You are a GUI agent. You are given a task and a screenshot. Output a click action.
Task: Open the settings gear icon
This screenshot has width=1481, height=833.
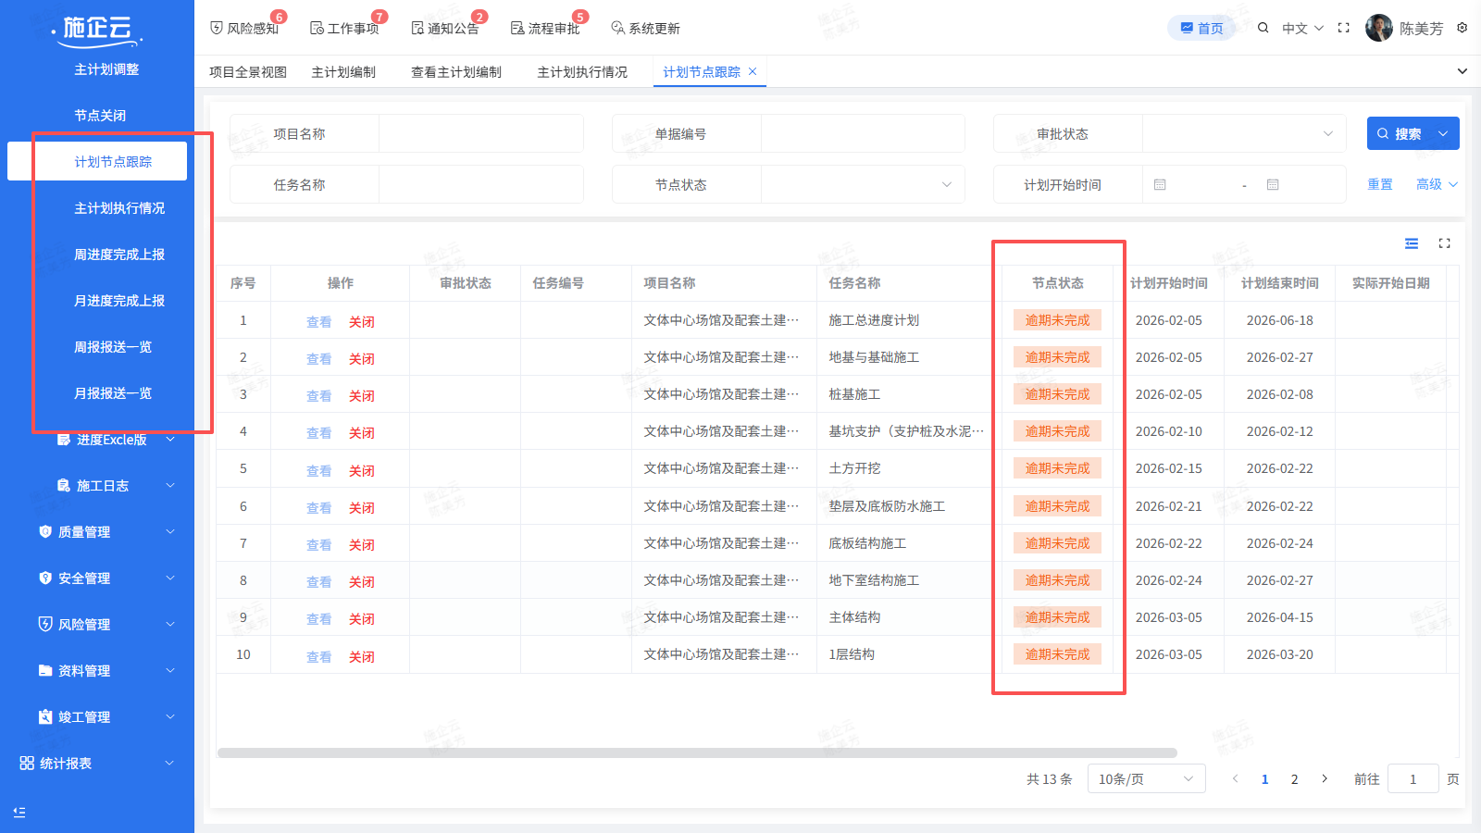pyautogui.click(x=1462, y=28)
